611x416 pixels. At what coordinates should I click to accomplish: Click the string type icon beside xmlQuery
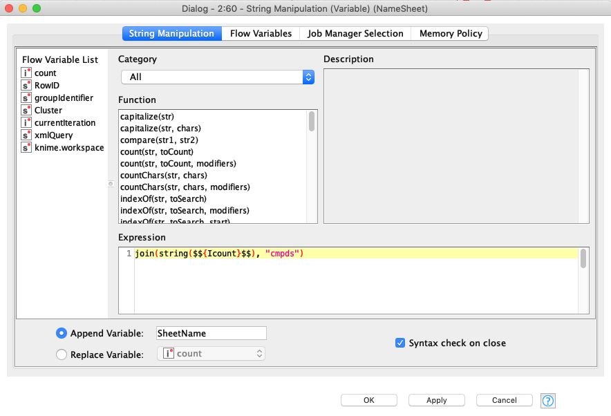[26, 135]
